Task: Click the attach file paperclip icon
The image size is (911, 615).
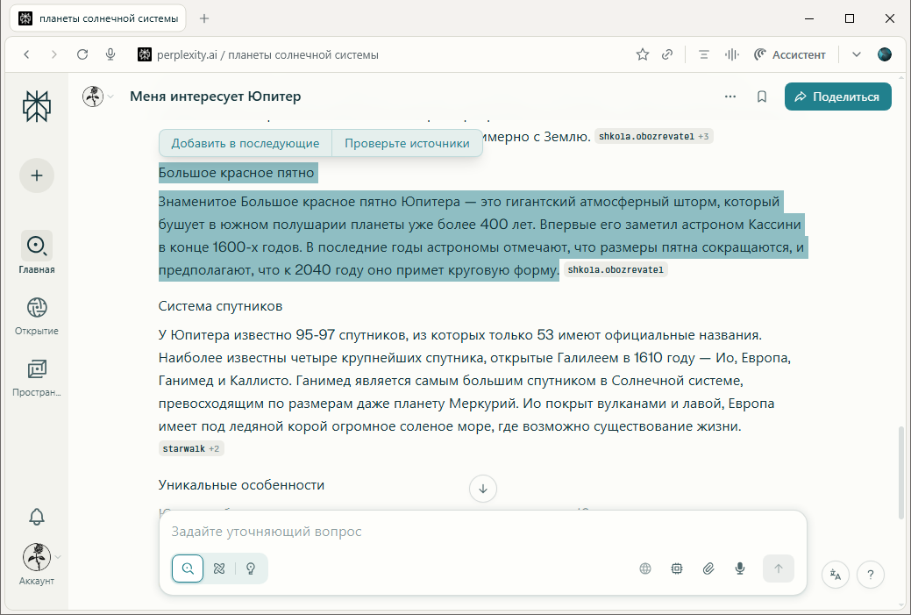Action: click(708, 569)
